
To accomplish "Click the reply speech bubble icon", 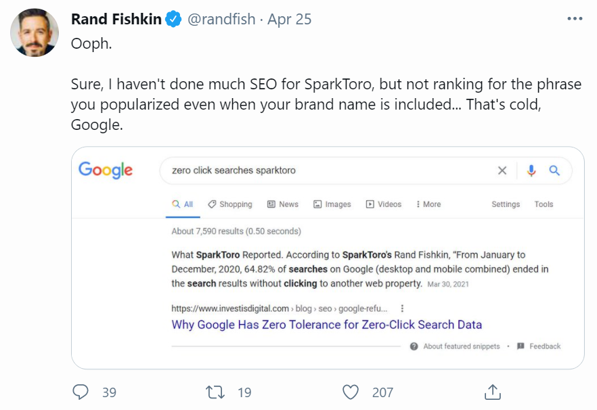I will click(x=81, y=392).
